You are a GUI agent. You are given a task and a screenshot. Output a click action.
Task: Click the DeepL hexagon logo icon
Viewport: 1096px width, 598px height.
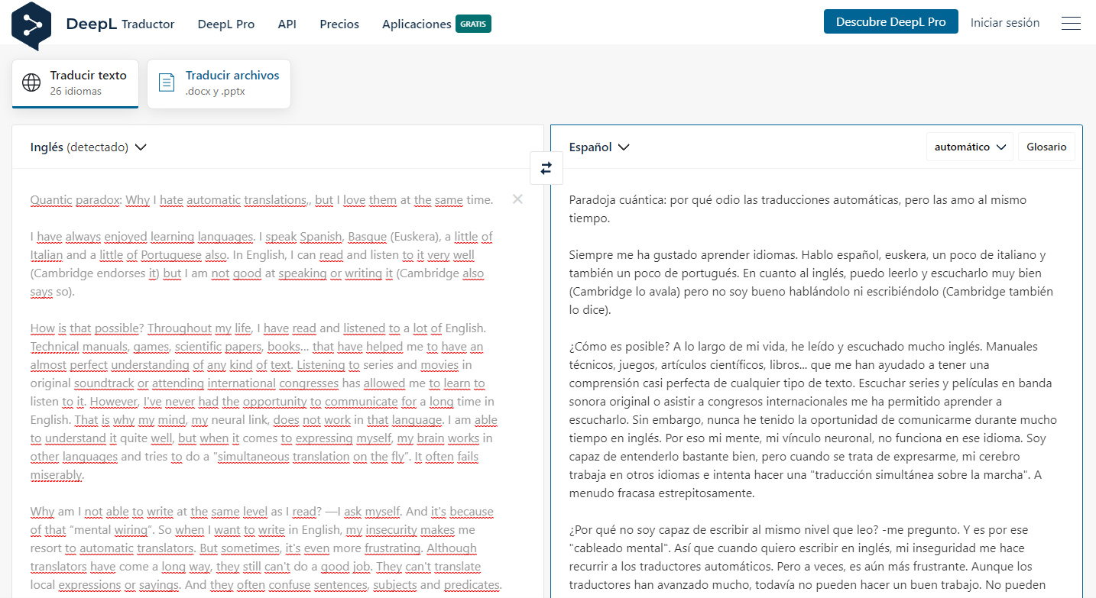pos(31,25)
